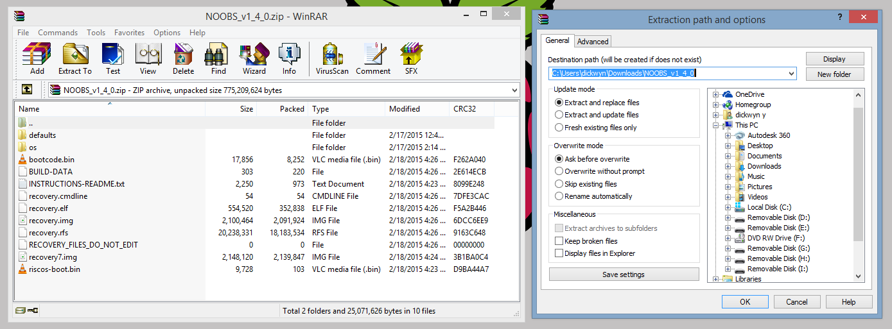This screenshot has height=329, width=892.
Task: Click the Info toolbar icon
Action: pos(289,55)
